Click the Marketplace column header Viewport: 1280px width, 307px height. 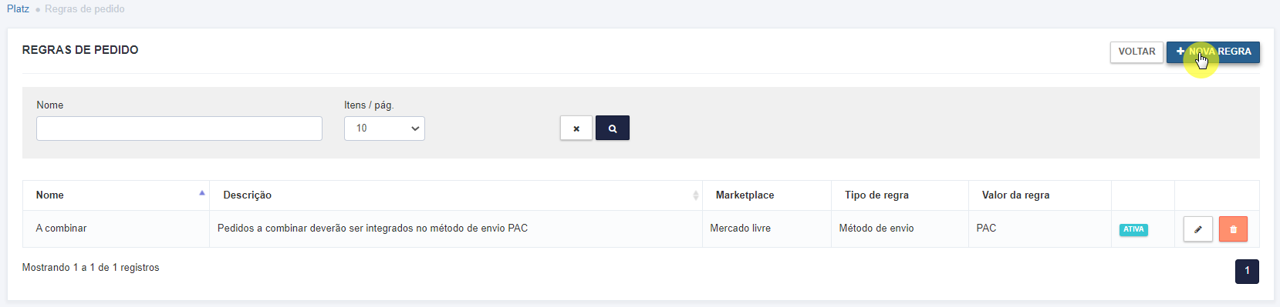coord(745,195)
